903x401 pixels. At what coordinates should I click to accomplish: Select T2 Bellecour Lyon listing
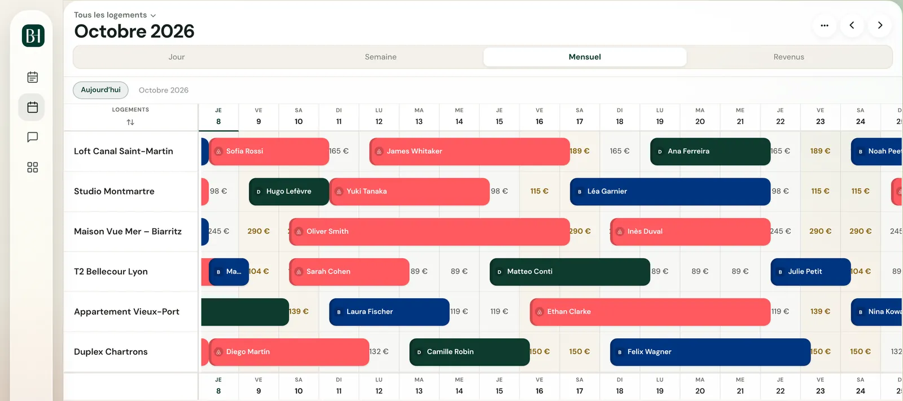pos(111,272)
